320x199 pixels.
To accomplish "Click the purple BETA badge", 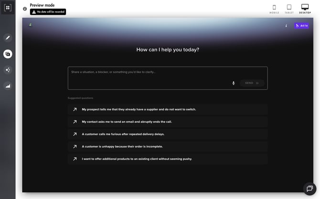I will pos(301,26).
